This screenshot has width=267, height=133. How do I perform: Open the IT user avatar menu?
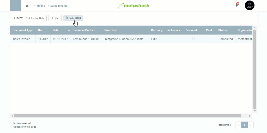point(250,5)
